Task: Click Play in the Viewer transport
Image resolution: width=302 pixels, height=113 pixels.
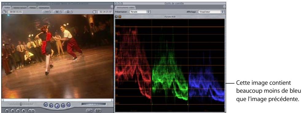Action: pos(57,106)
